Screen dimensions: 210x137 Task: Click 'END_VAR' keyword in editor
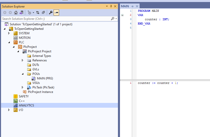click(x=144, y=24)
